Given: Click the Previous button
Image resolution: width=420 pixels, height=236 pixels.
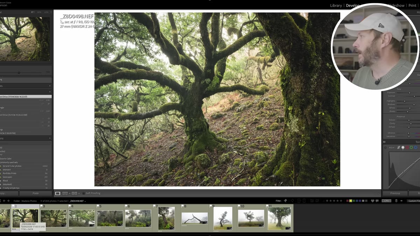Looking at the screenshot, I should point(395,193).
